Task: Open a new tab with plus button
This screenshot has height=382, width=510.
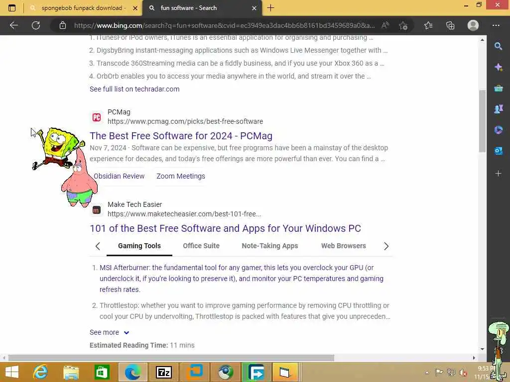Action: (x=270, y=8)
